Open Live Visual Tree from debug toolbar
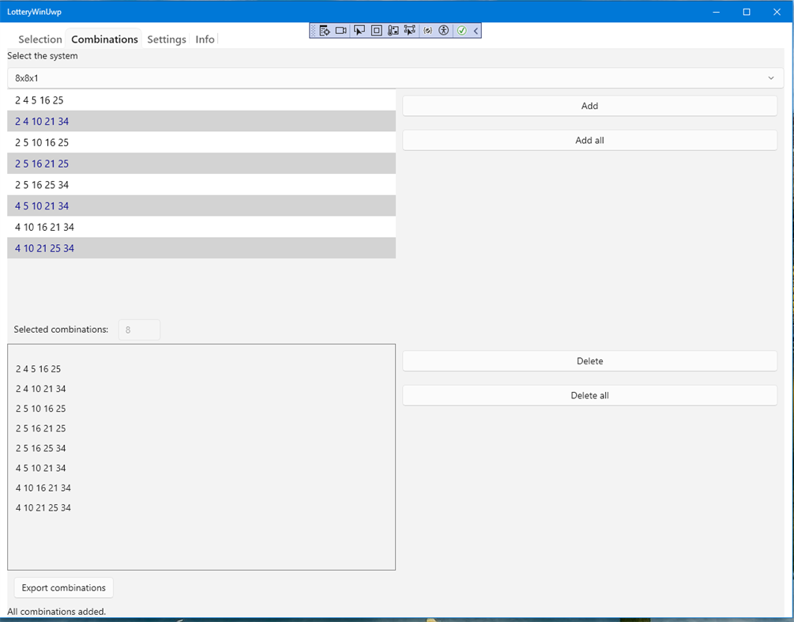 pos(325,30)
